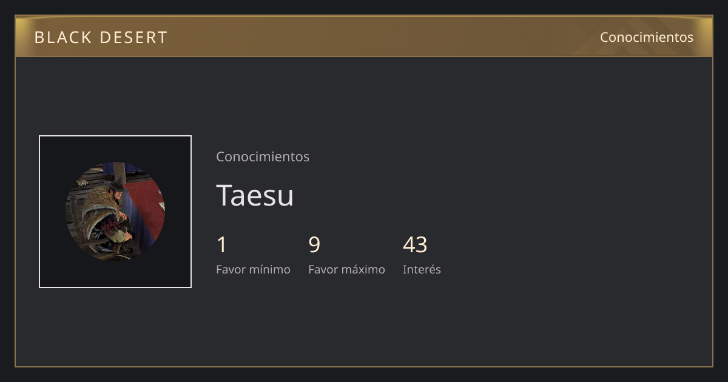Image resolution: width=728 pixels, height=382 pixels.
Task: Click the middle of the gold header banner
Action: pos(364,36)
